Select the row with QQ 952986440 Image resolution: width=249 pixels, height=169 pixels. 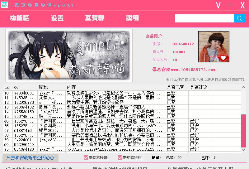pyautogui.click(x=122, y=144)
